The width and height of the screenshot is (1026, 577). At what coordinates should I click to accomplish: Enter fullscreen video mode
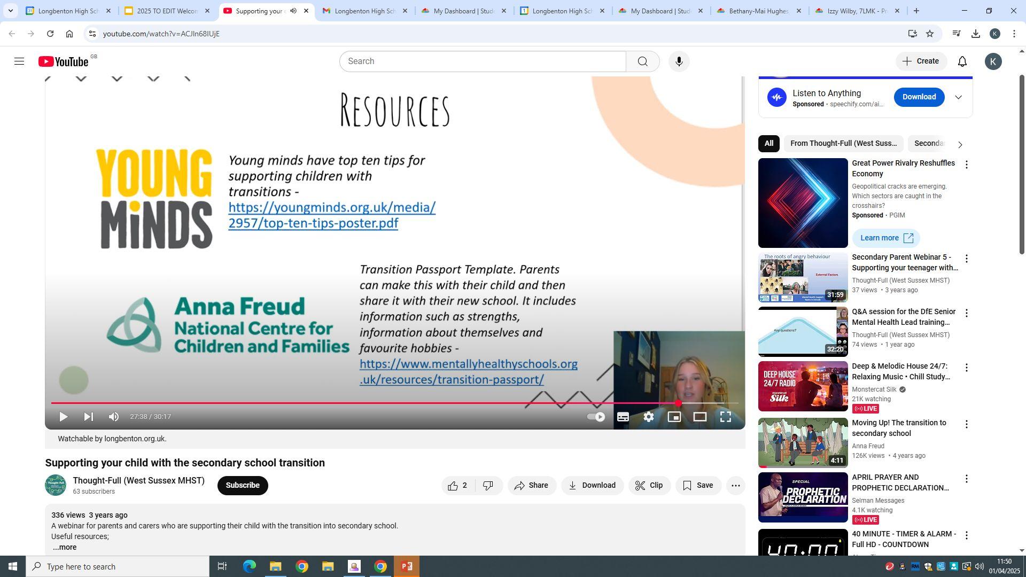(x=725, y=417)
